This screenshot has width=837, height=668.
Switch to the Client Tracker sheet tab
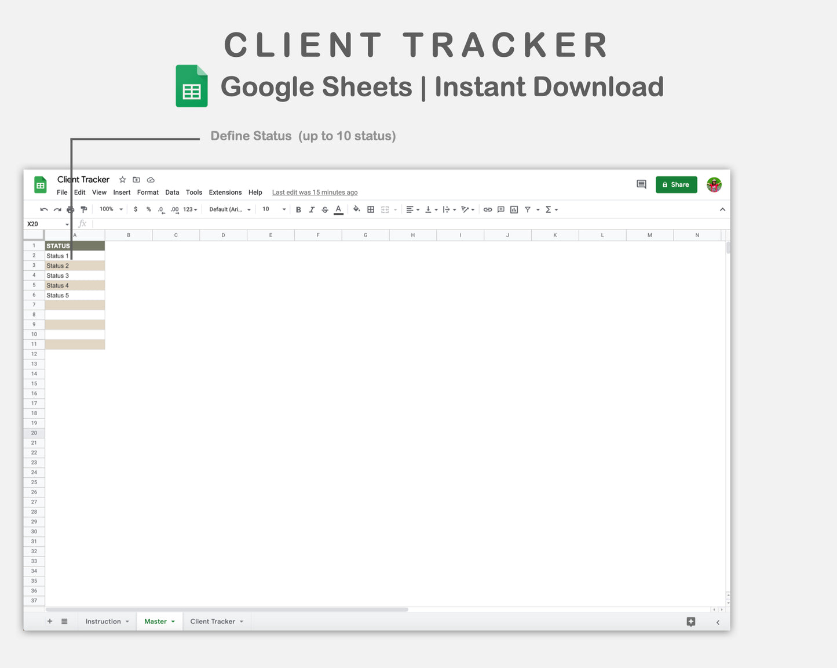click(213, 621)
